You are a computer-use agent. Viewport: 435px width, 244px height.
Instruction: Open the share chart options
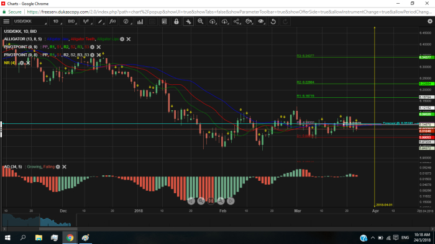pos(237,21)
